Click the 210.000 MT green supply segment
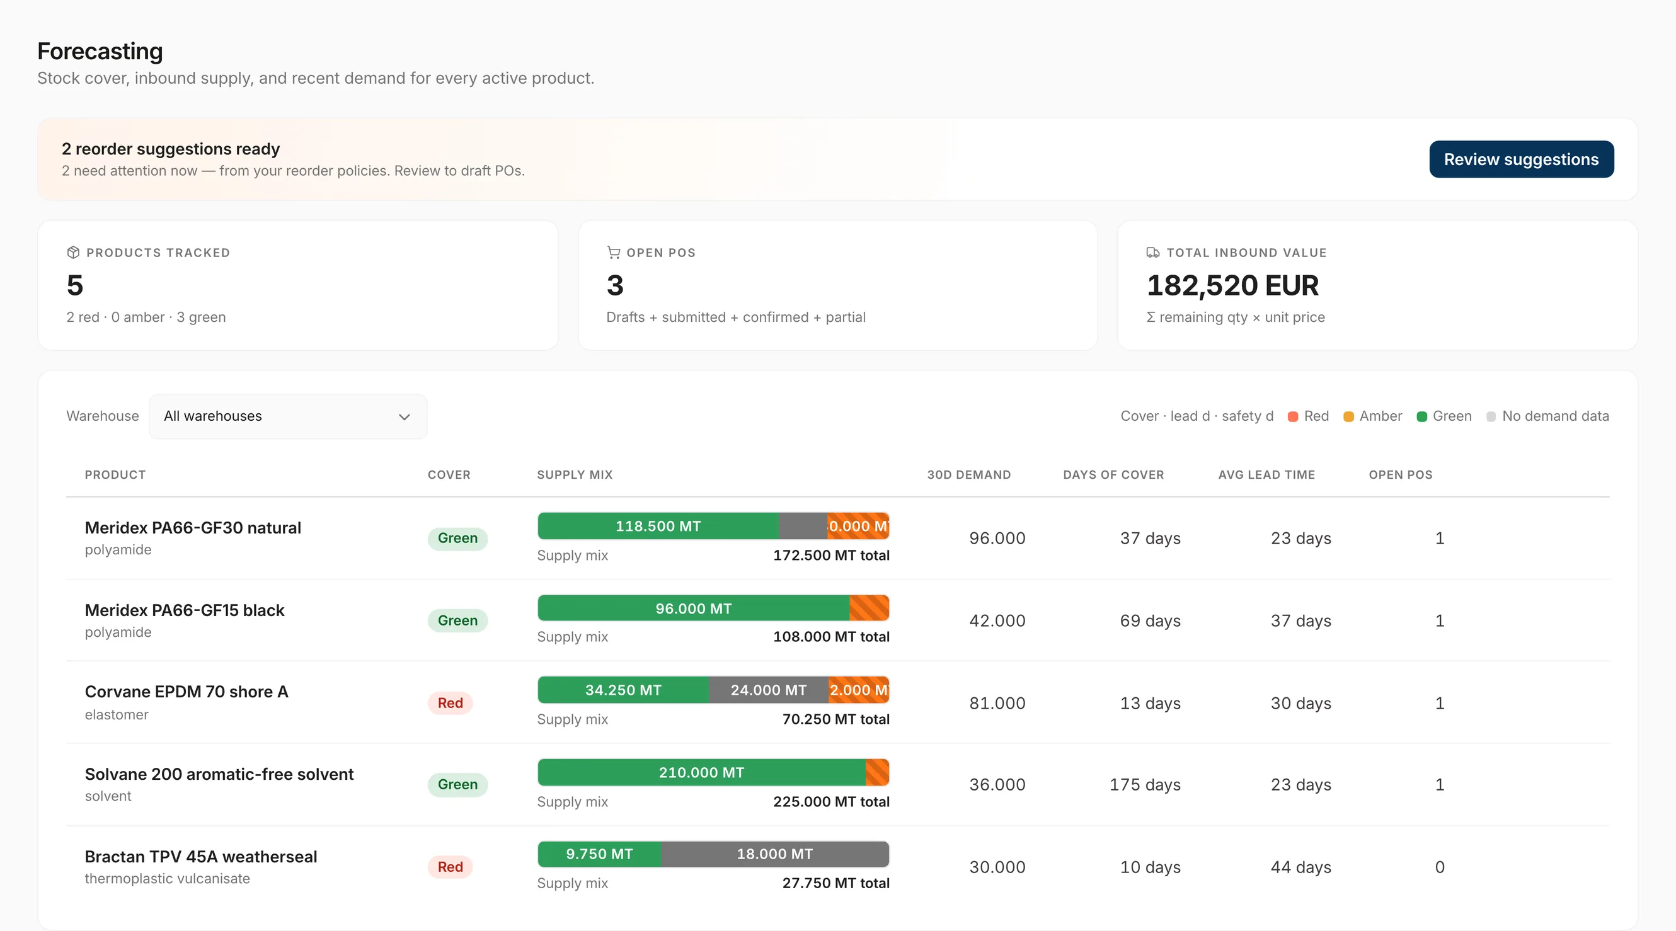 tap(701, 772)
